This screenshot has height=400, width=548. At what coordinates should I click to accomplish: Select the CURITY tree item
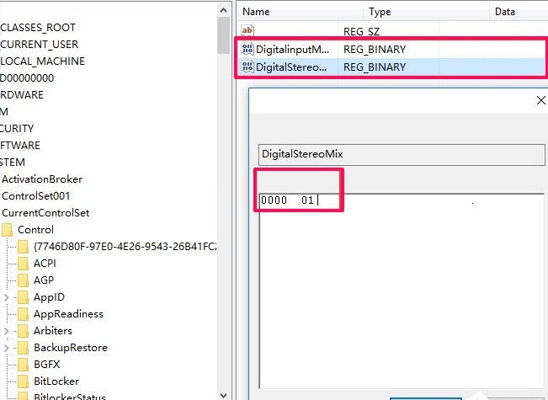[17, 128]
